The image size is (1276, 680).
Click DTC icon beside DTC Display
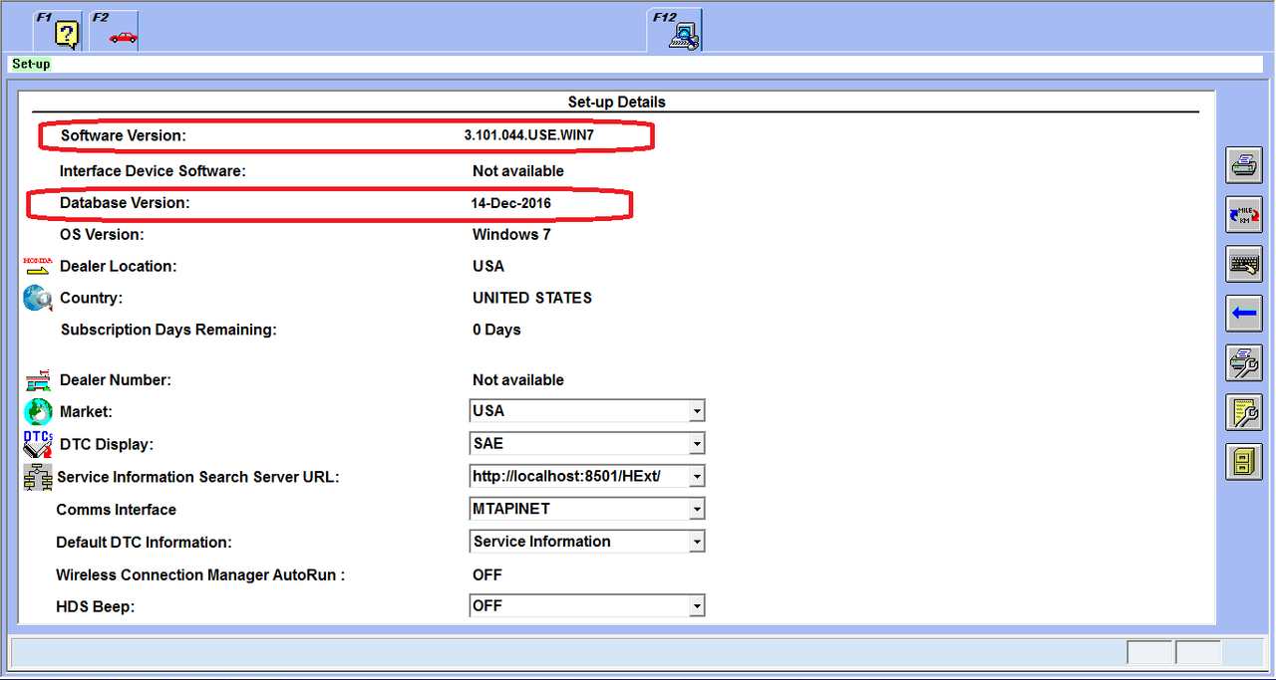(37, 444)
